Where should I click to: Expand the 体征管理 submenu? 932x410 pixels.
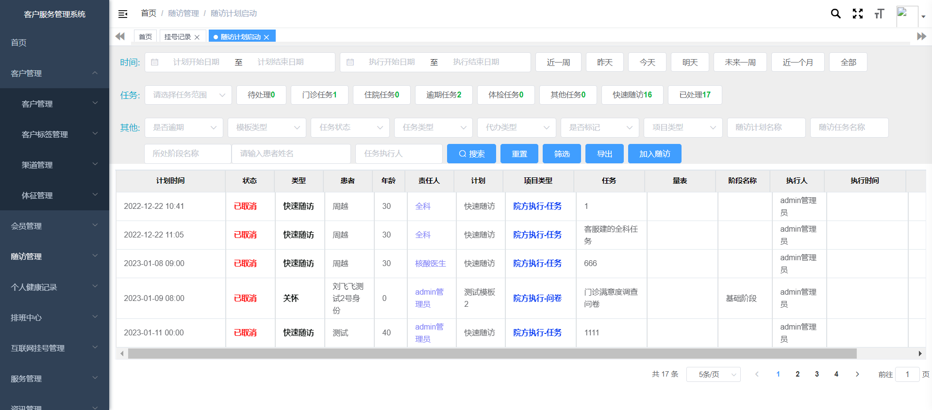coord(54,195)
